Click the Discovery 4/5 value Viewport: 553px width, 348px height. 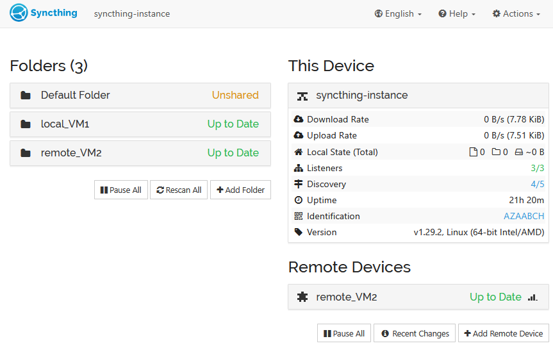point(538,184)
